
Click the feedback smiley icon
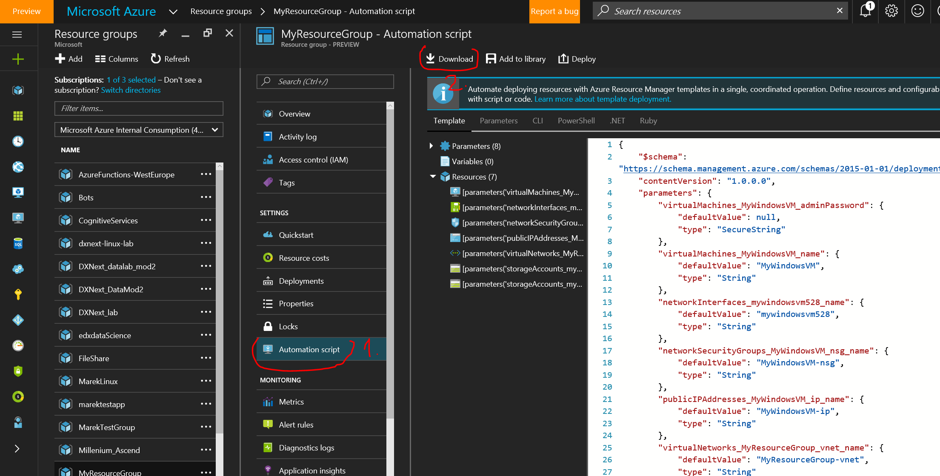[917, 11]
